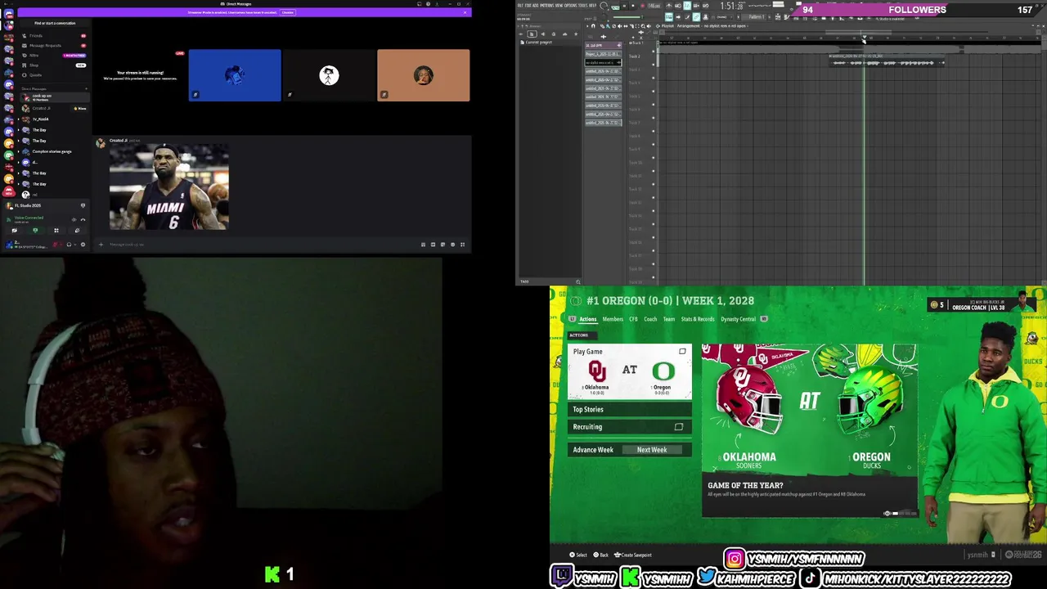Switch to the Dynasty Central tab
This screenshot has width=1047, height=589.
738,319
